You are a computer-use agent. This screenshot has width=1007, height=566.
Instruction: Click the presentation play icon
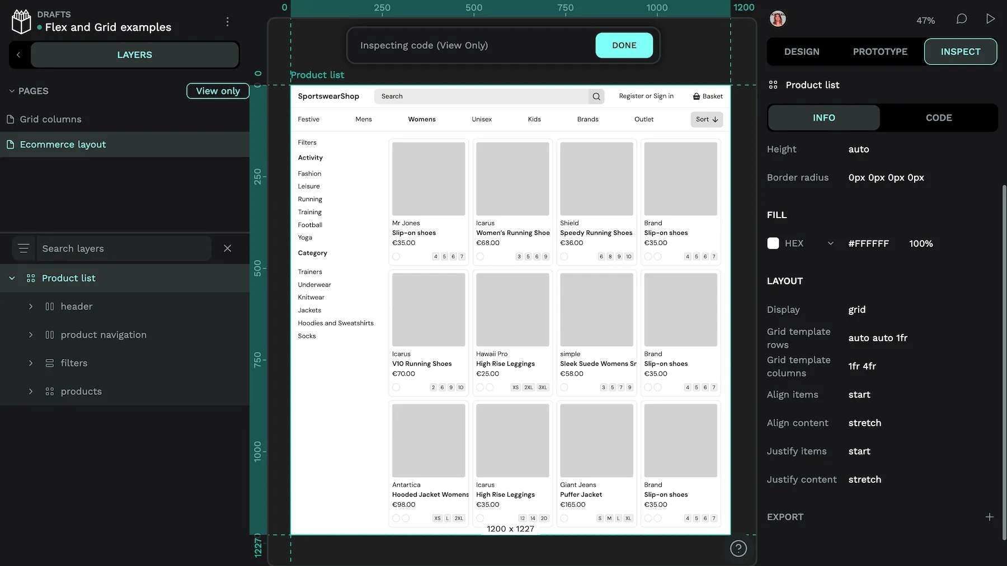[x=990, y=18]
